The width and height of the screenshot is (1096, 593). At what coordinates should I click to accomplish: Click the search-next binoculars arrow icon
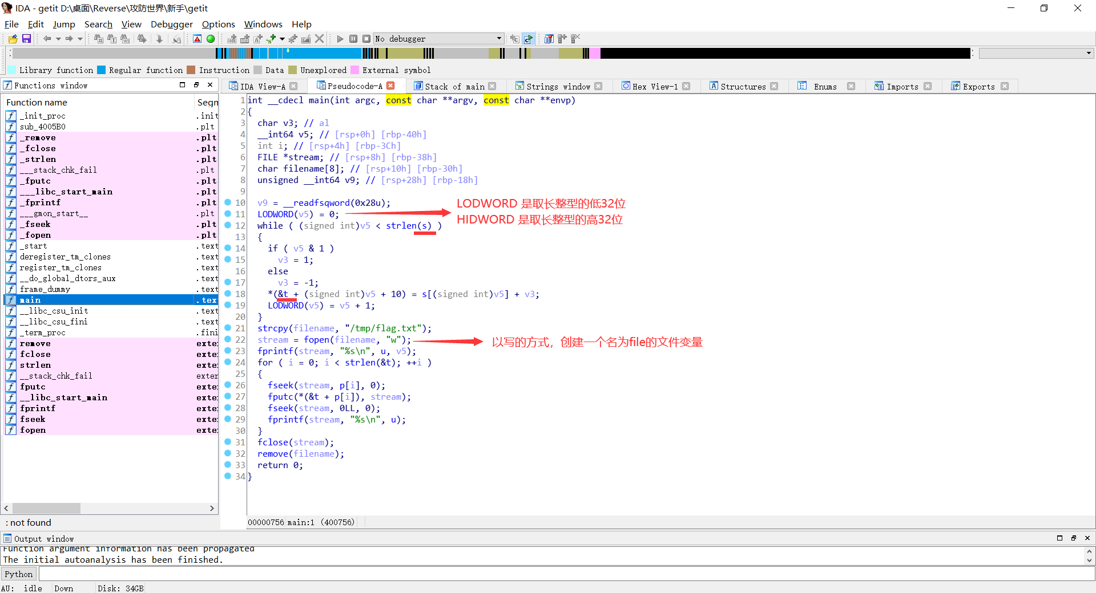(142, 39)
